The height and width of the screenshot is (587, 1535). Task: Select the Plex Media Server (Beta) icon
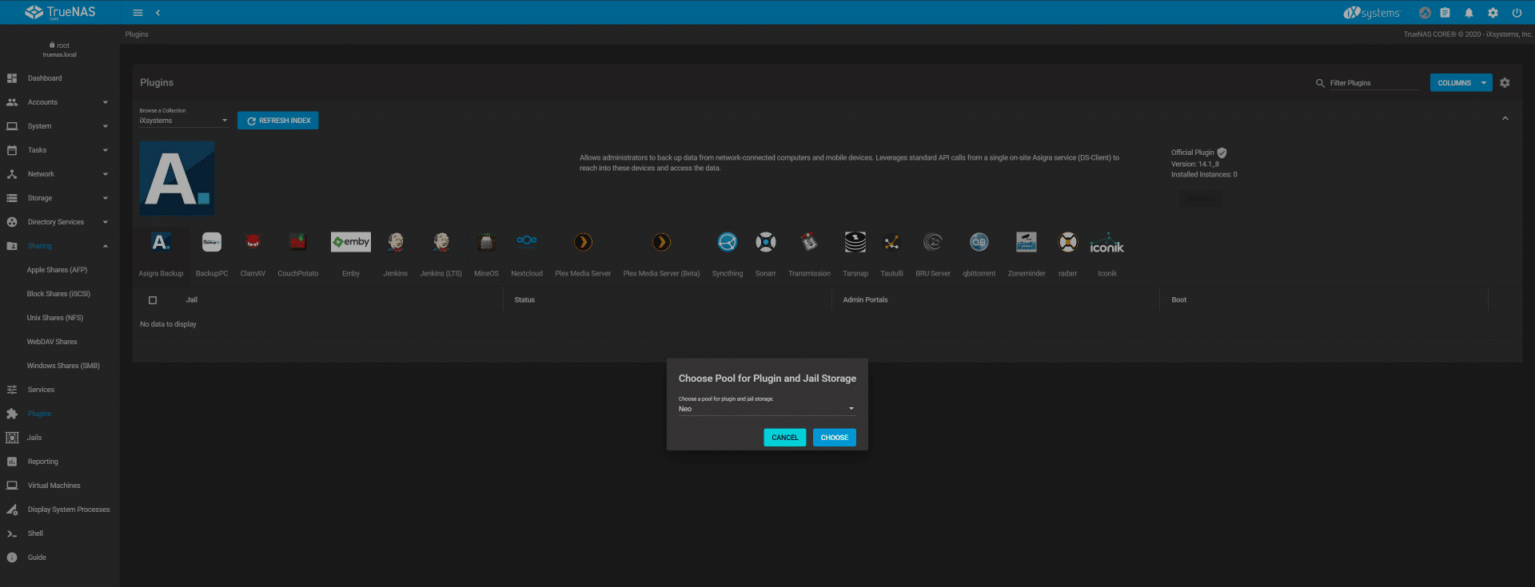click(661, 242)
